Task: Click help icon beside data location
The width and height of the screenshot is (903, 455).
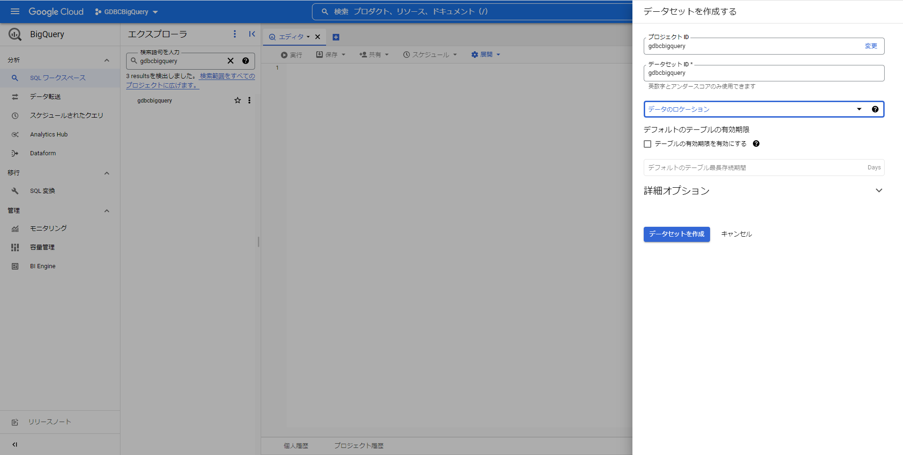Action: (875, 109)
